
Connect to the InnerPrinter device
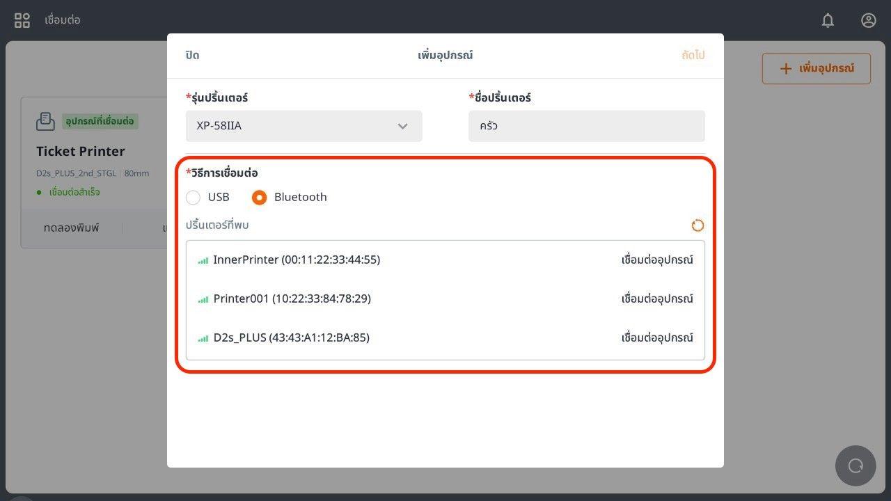pos(656,260)
